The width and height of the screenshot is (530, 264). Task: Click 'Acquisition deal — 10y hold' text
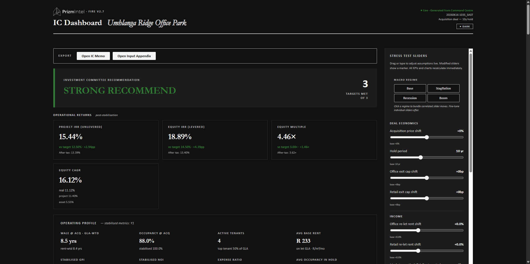click(x=456, y=19)
